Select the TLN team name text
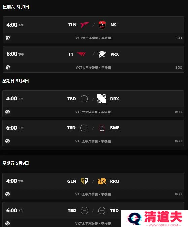Viewport: 188px width, 227px height. pos(72,25)
